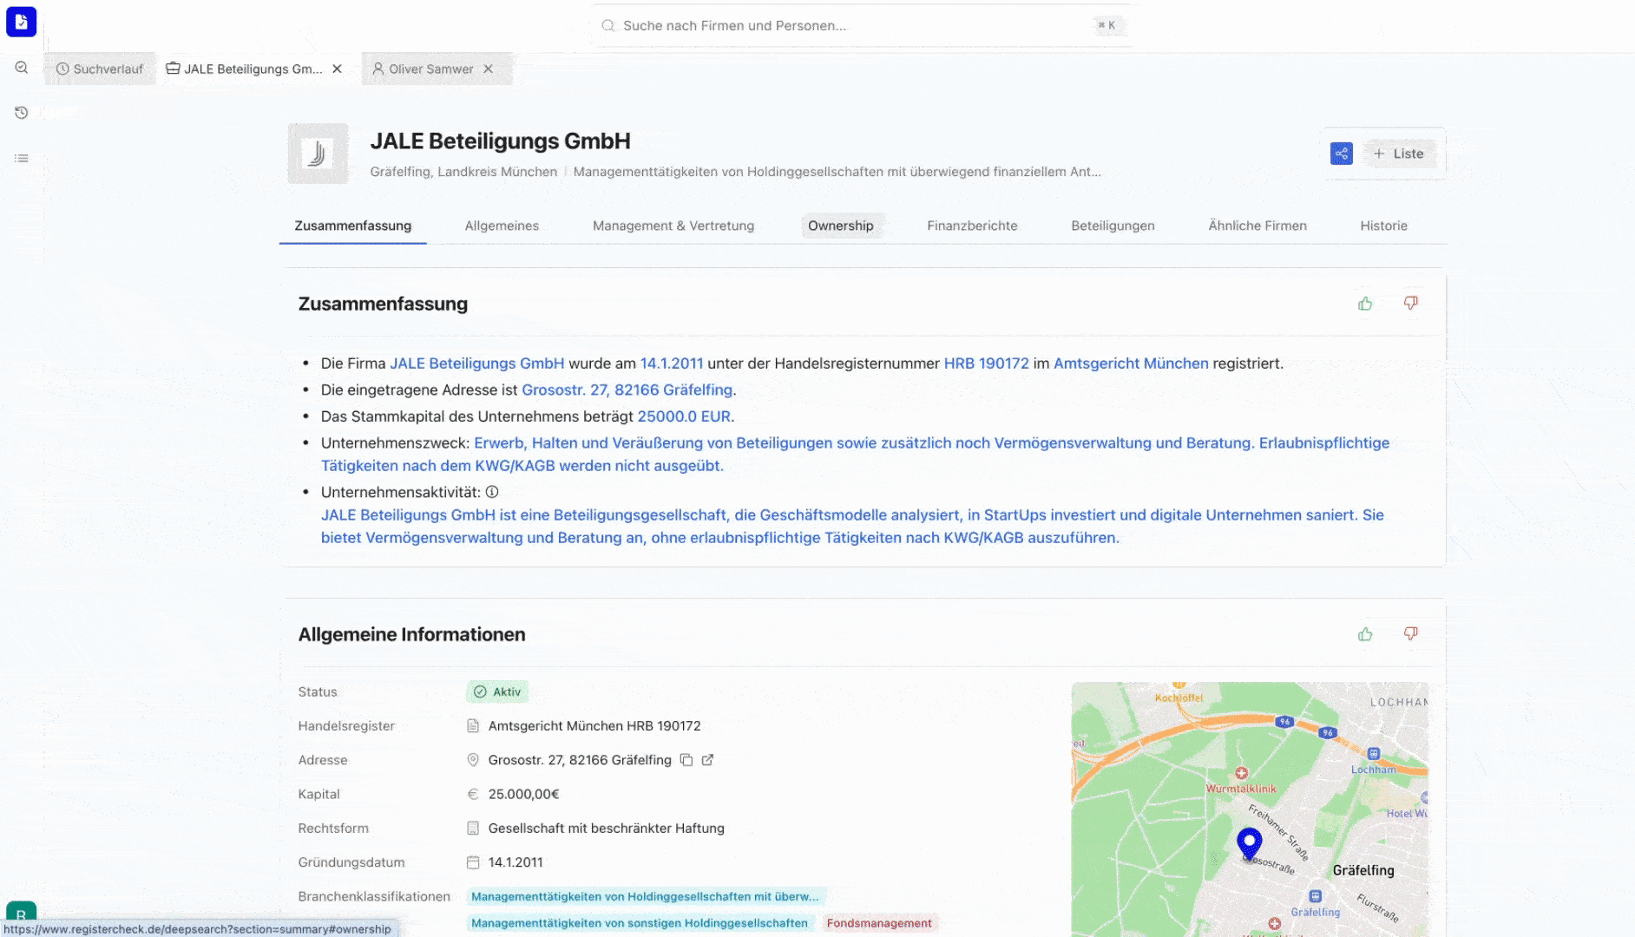Open the Zusammenfassung section tab

(x=352, y=226)
